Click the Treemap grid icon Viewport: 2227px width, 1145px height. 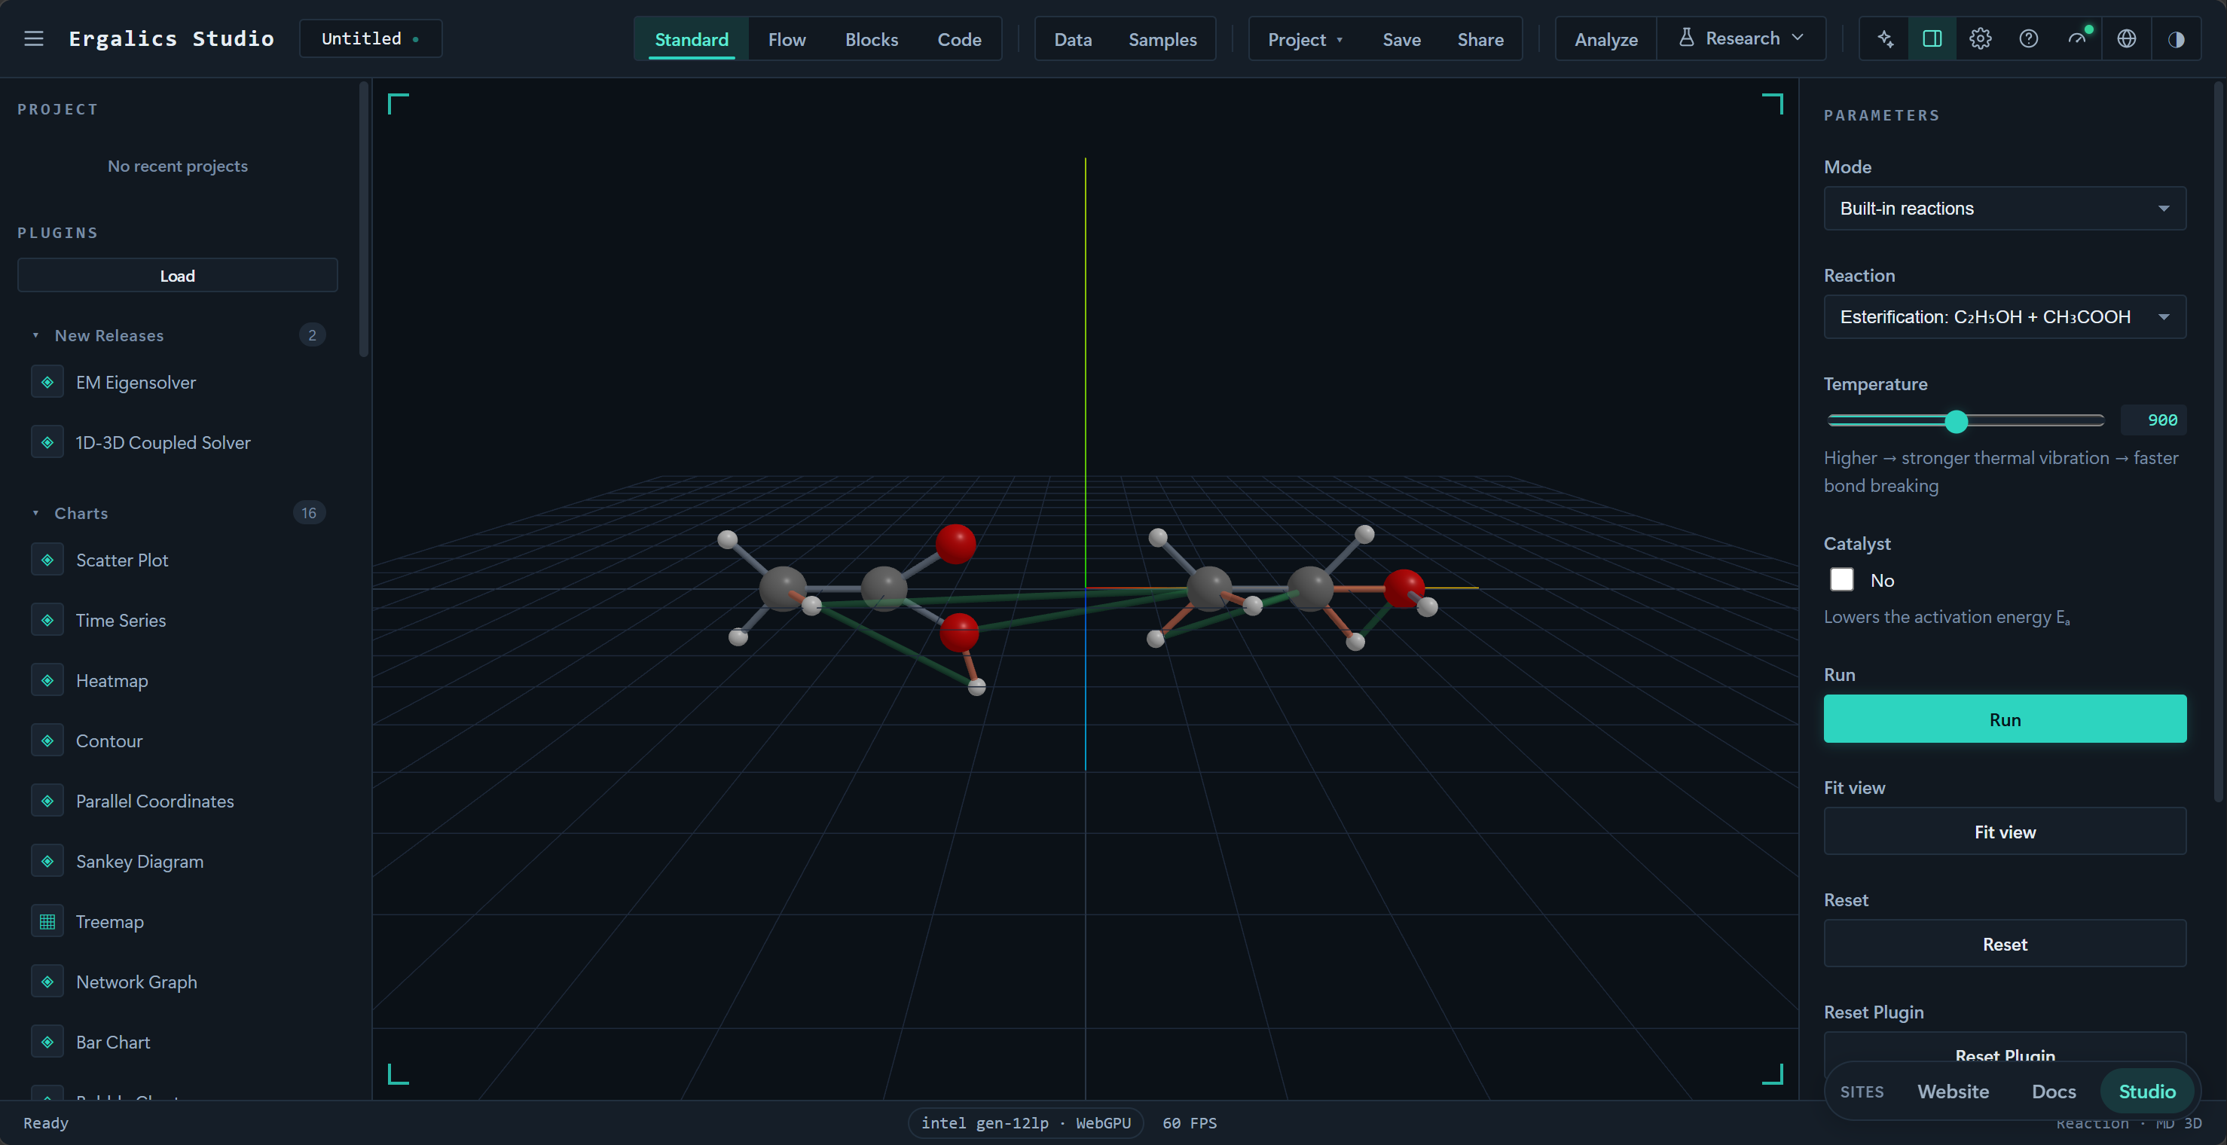47,922
